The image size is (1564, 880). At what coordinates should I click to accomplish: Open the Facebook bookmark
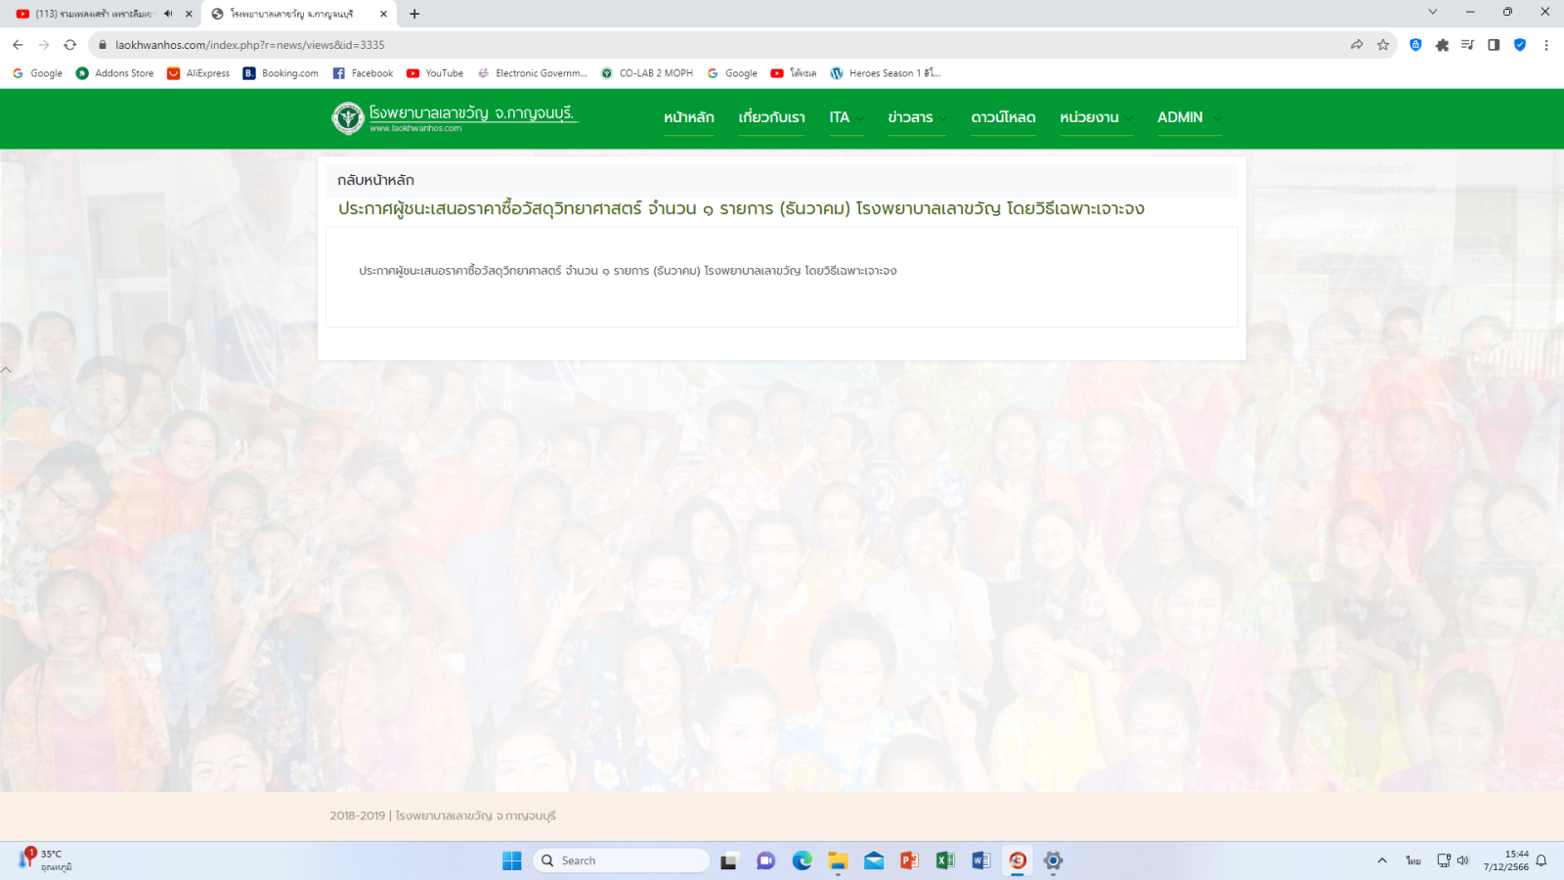[363, 73]
